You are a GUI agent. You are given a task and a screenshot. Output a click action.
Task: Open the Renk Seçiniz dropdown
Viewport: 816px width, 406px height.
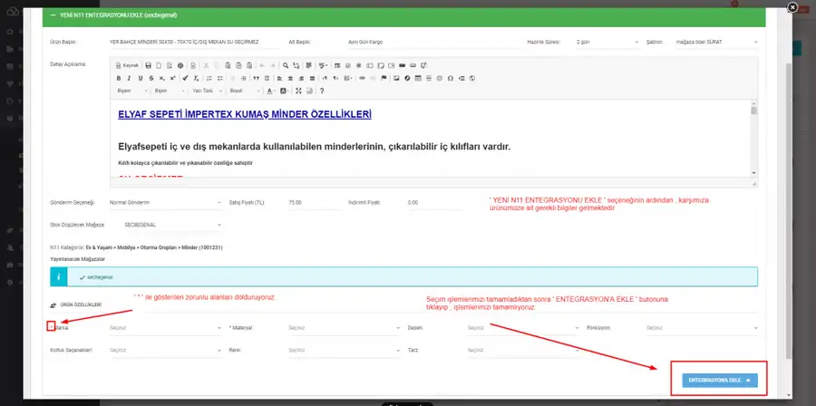coord(344,351)
